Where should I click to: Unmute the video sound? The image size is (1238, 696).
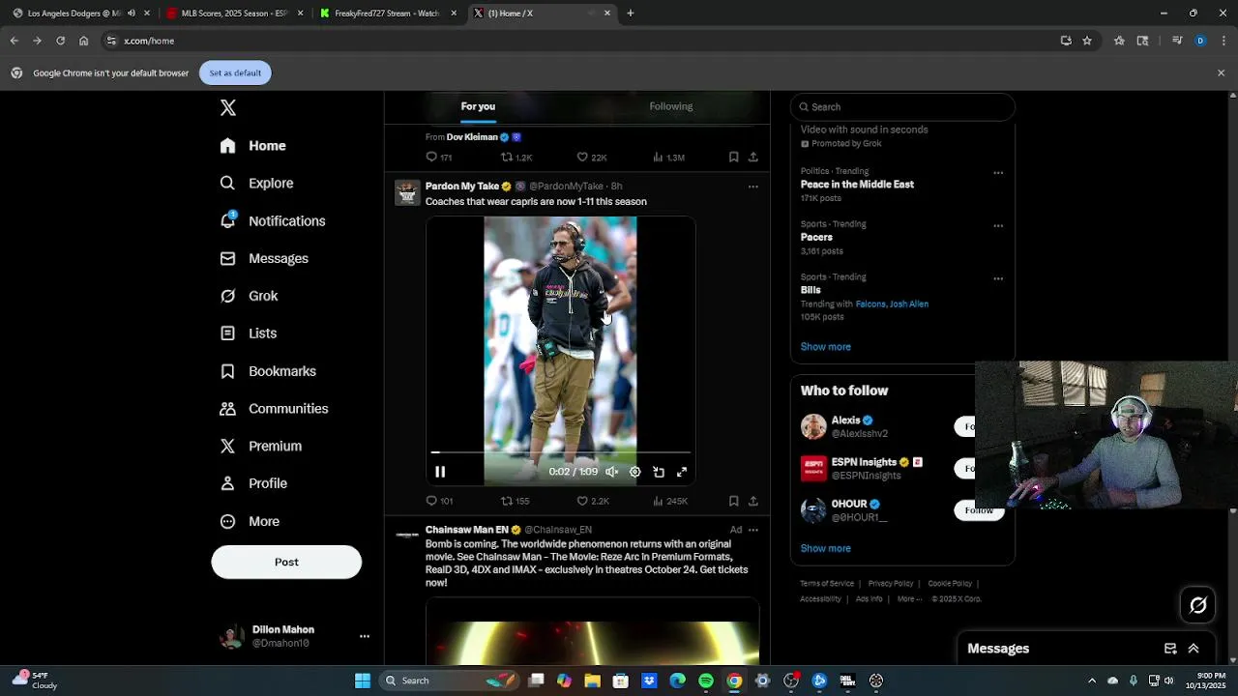coord(611,472)
